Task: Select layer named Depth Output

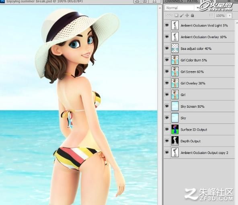Action: [191, 141]
